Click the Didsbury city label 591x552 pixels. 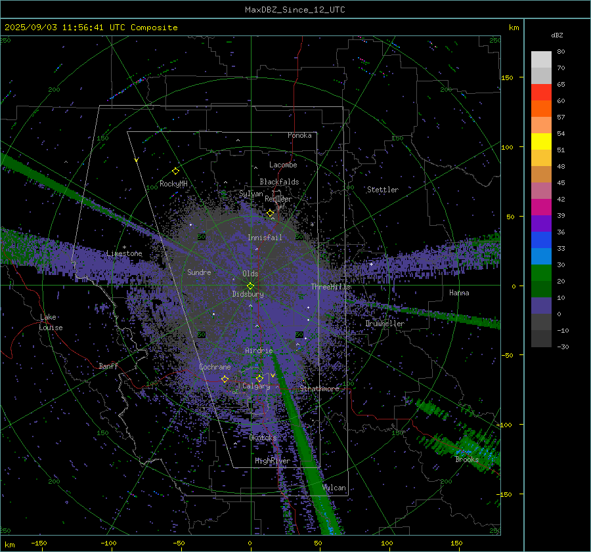[248, 294]
